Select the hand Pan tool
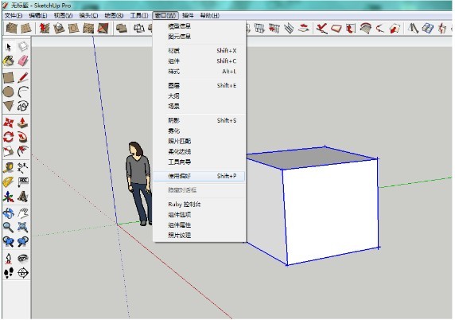The width and height of the screenshot is (455, 320). [x=23, y=213]
